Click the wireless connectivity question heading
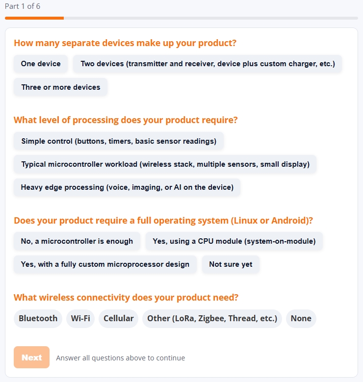 tap(126, 298)
